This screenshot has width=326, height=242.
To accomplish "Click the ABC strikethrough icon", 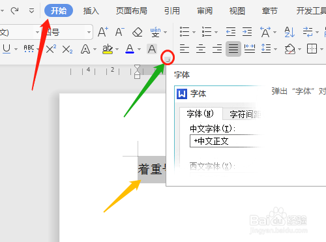I will click(29, 49).
